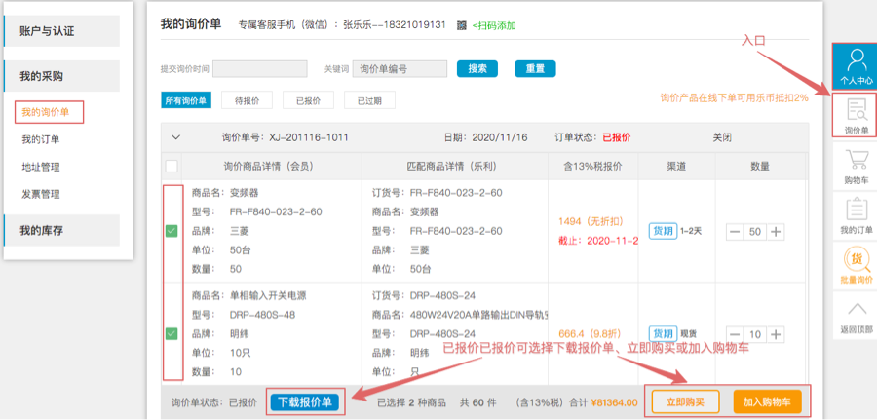This screenshot has width=877, height=420.
Task: Toggle the select-all checkbox in table header
Action: point(172,166)
